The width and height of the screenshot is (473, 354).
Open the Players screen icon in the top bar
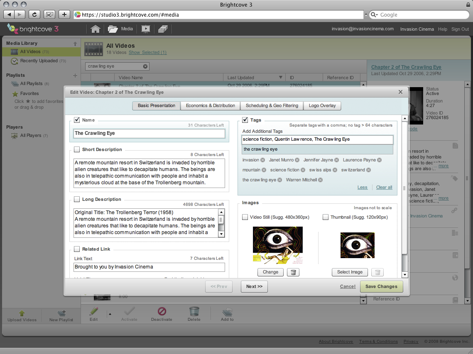point(146,29)
